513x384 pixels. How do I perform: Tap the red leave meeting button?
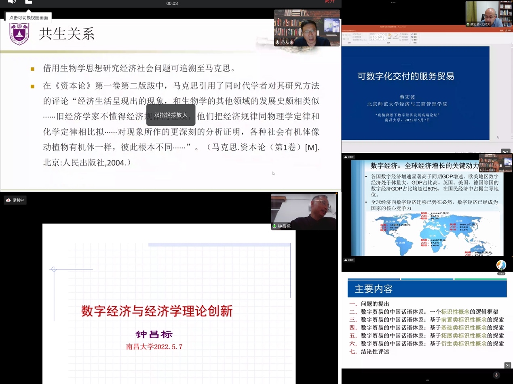point(330,2)
